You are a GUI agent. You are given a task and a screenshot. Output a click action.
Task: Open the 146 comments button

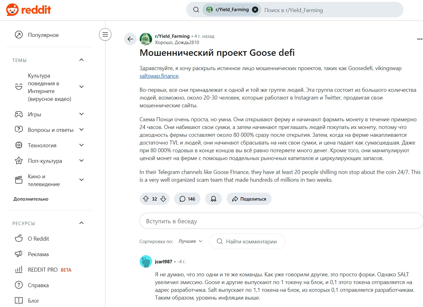point(187,199)
